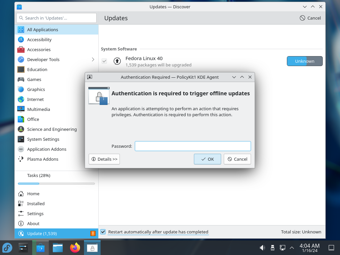Click the Science and Engineering flask icon

pos(21,129)
